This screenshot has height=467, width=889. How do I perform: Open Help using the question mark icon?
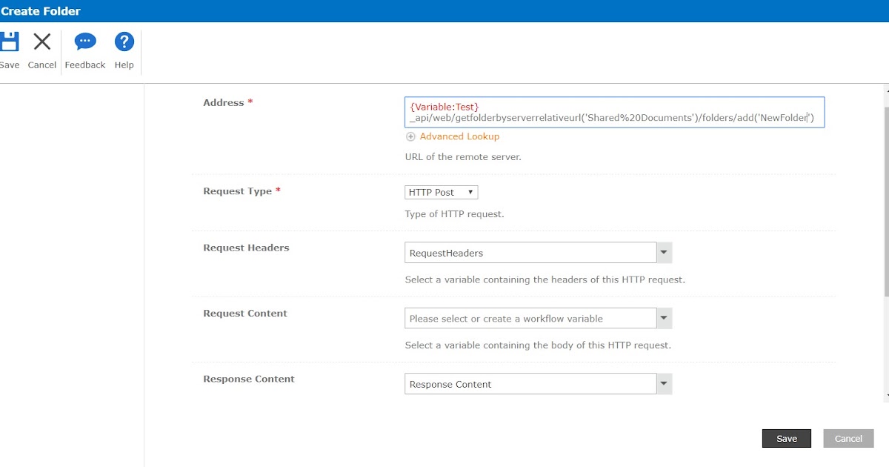click(124, 42)
